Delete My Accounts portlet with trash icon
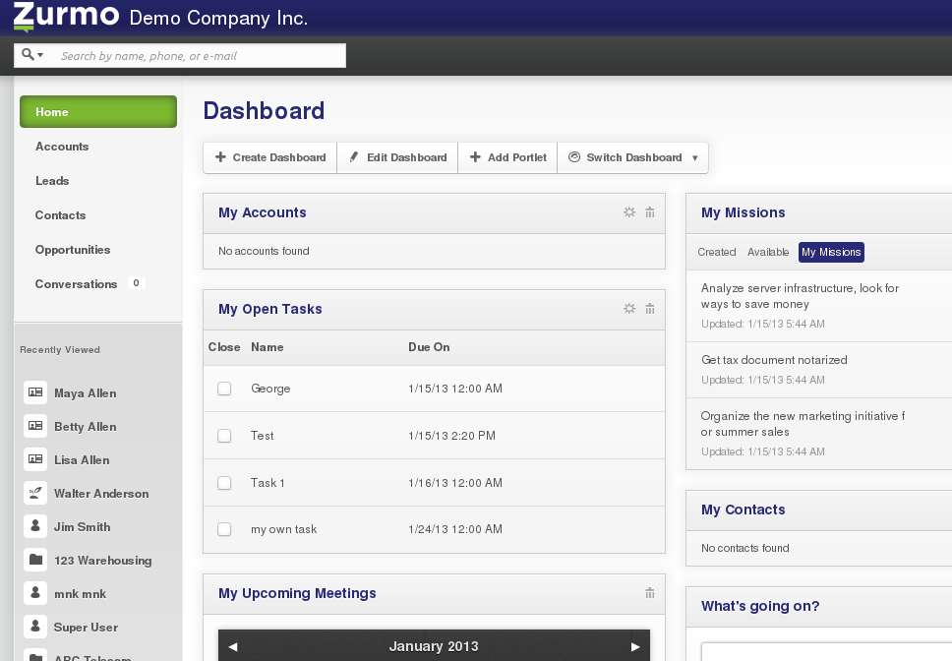 pos(650,212)
